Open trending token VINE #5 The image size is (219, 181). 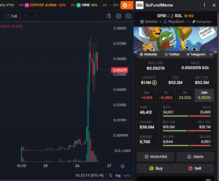click(x=84, y=5)
